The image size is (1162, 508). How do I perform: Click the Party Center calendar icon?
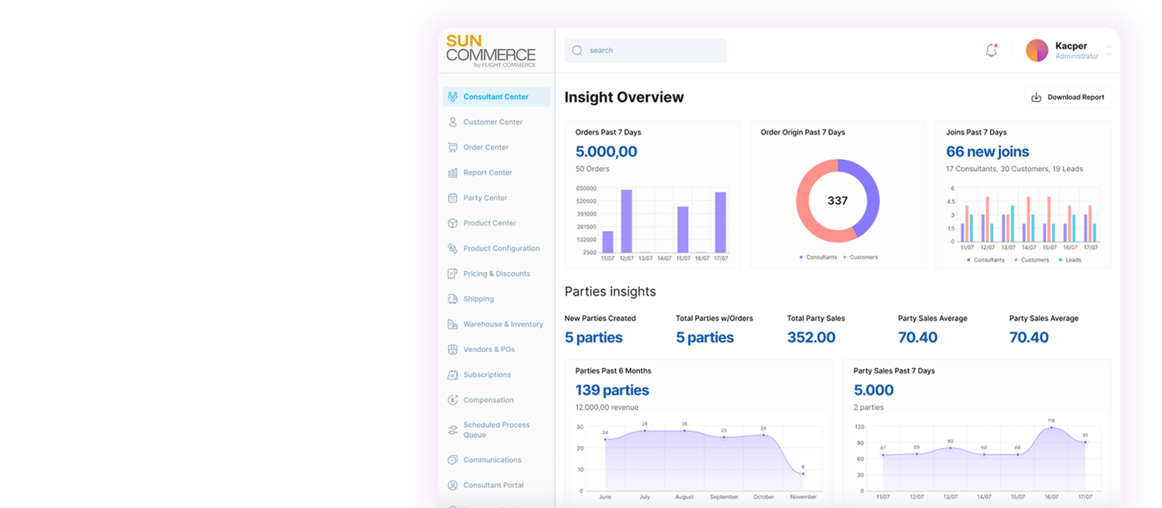coord(452,198)
